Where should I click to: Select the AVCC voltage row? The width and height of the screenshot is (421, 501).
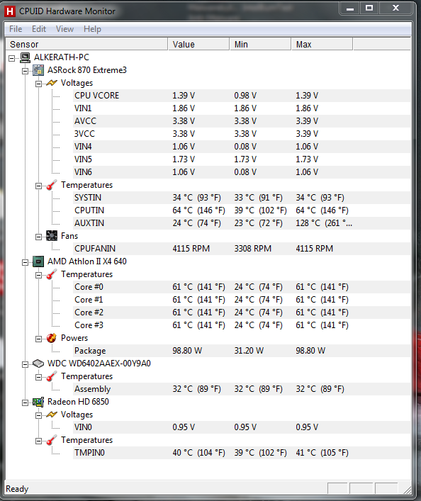click(242, 121)
